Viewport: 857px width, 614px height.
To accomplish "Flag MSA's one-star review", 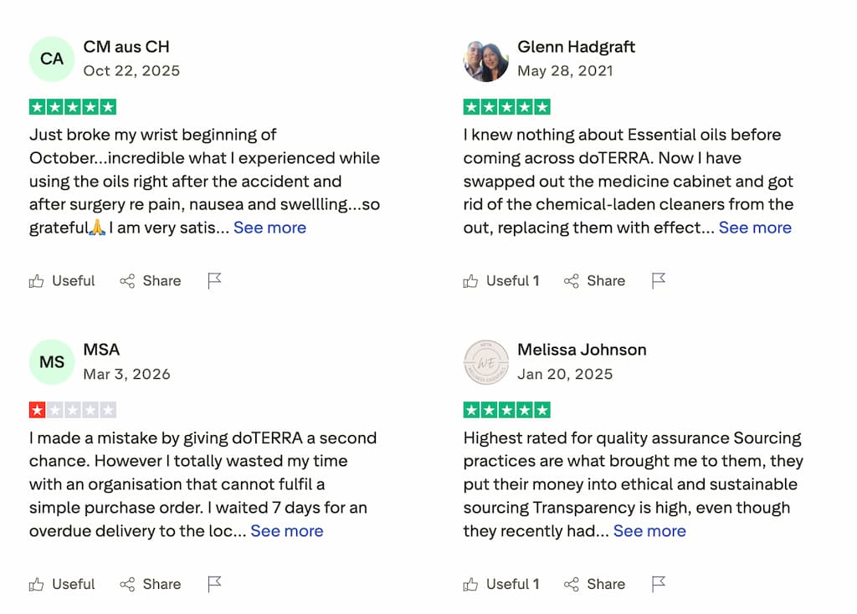I will point(213,584).
